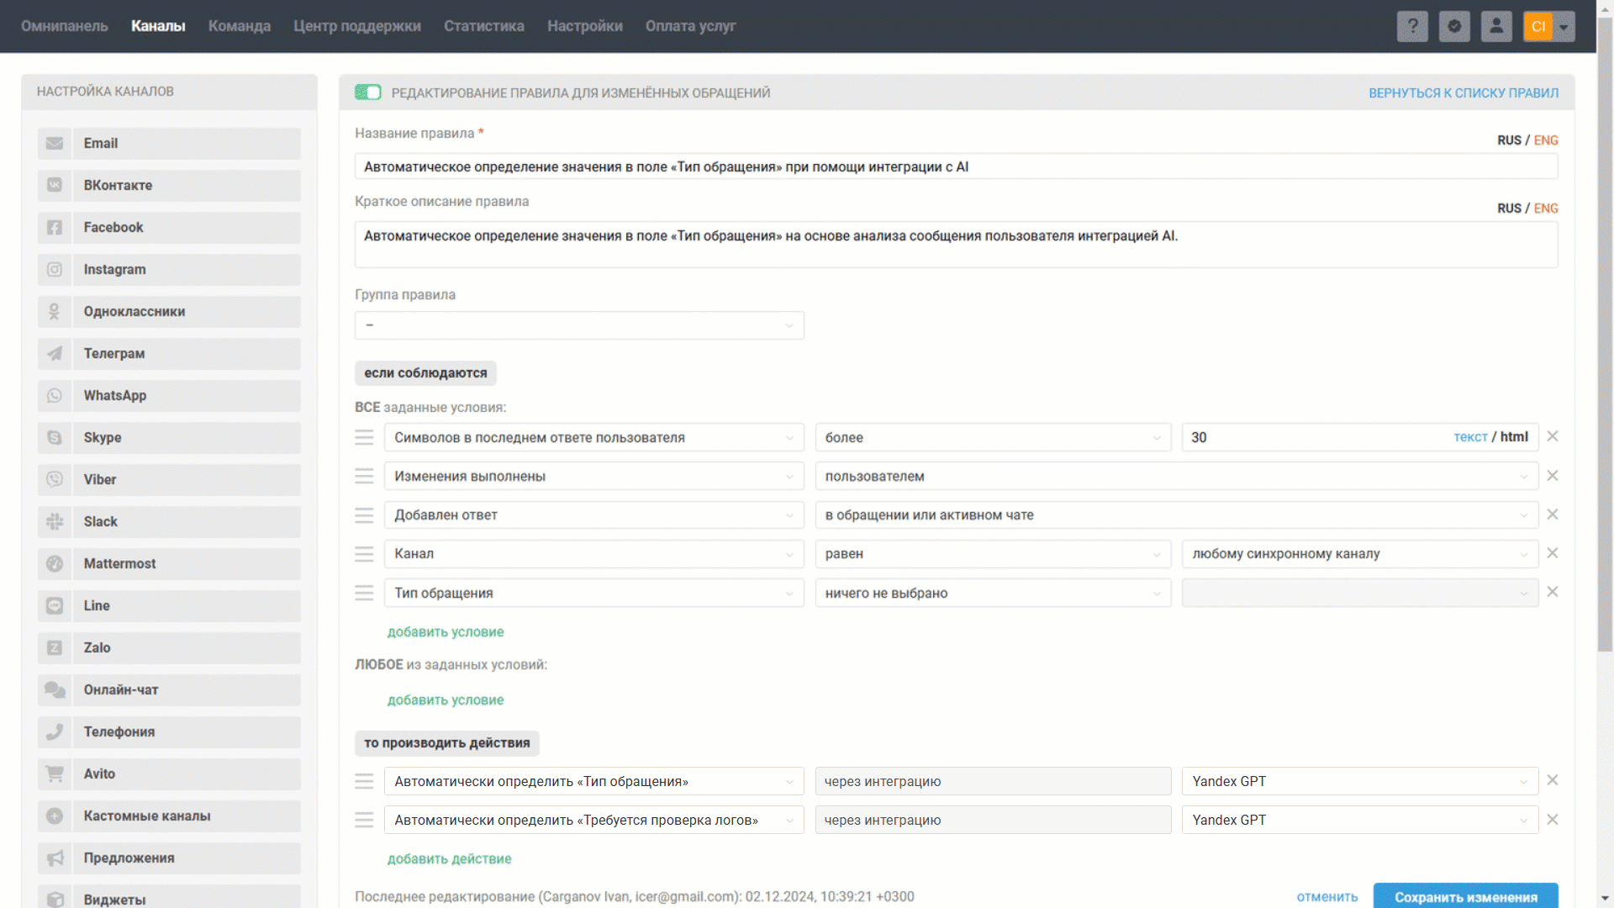The width and height of the screenshot is (1614, 908).
Task: Toggle the rule enabled switch
Action: [x=368, y=92]
